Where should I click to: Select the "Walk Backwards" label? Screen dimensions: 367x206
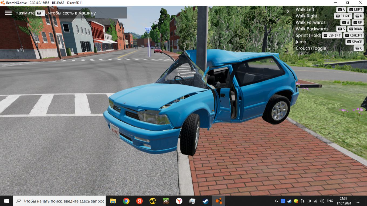click(312, 29)
